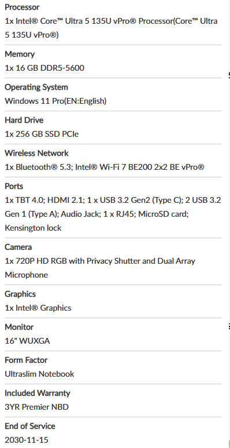Select the Wireless Network heading

click(x=36, y=153)
